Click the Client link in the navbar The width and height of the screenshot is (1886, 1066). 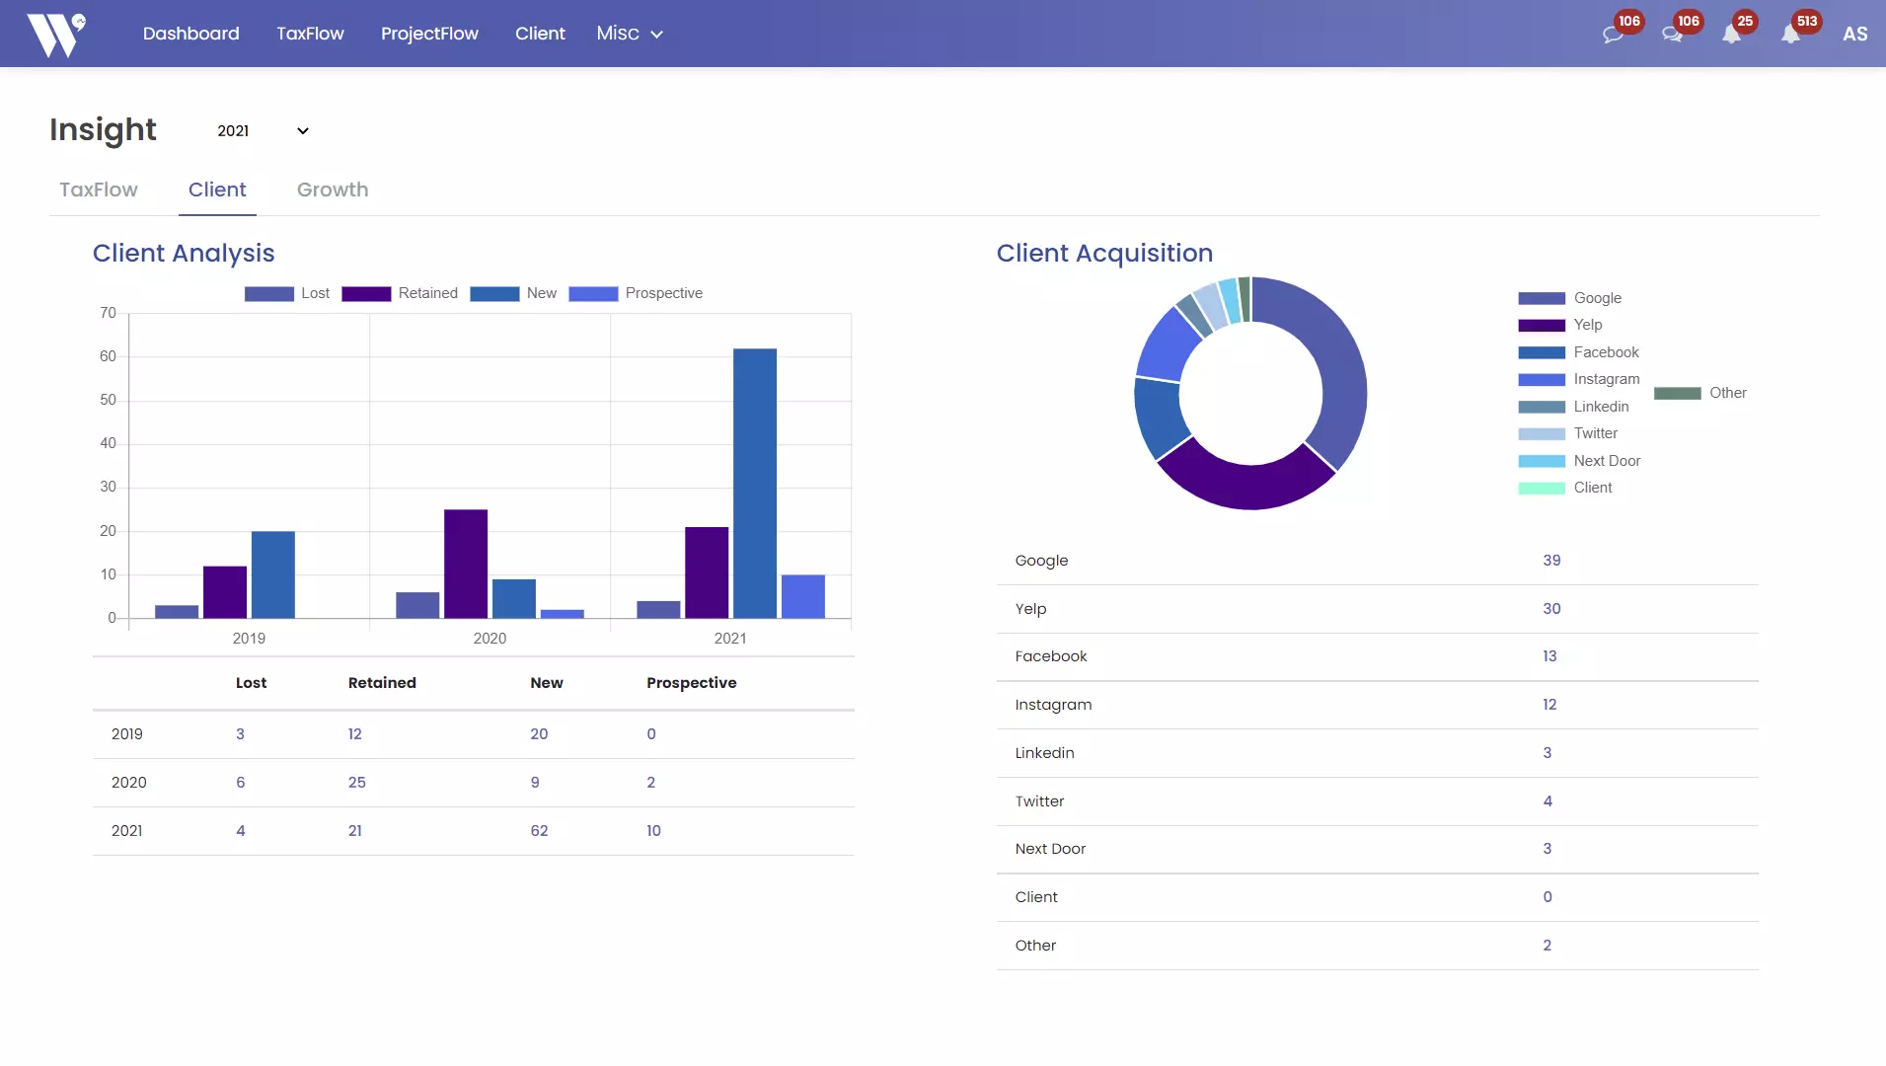tap(539, 33)
